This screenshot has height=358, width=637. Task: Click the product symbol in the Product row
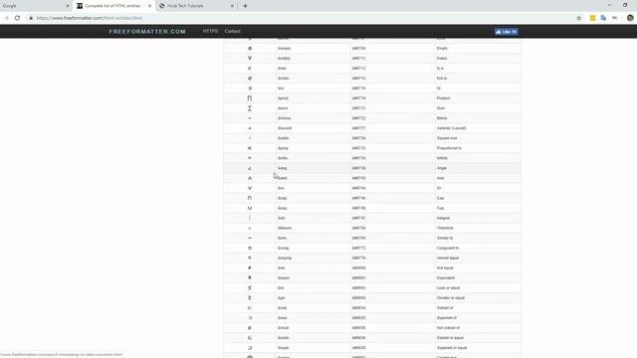(x=250, y=98)
